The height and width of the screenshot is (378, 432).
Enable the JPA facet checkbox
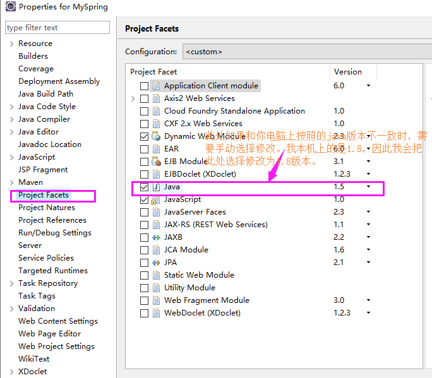(144, 263)
